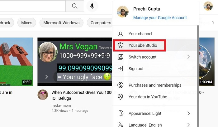
Task: Click the profile avatar in the top-right corner
Action: pyautogui.click(x=208, y=6)
